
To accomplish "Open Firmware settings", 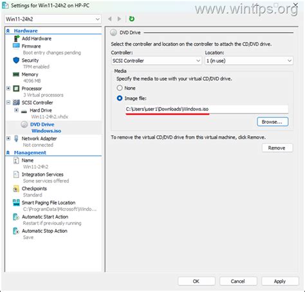I will tap(31, 46).
